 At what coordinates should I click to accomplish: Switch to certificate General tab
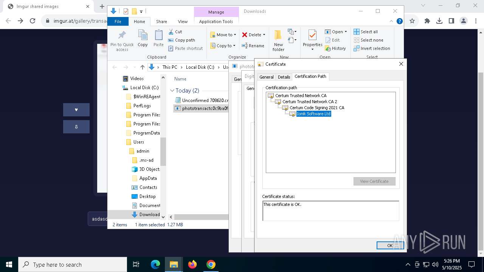pos(266,77)
